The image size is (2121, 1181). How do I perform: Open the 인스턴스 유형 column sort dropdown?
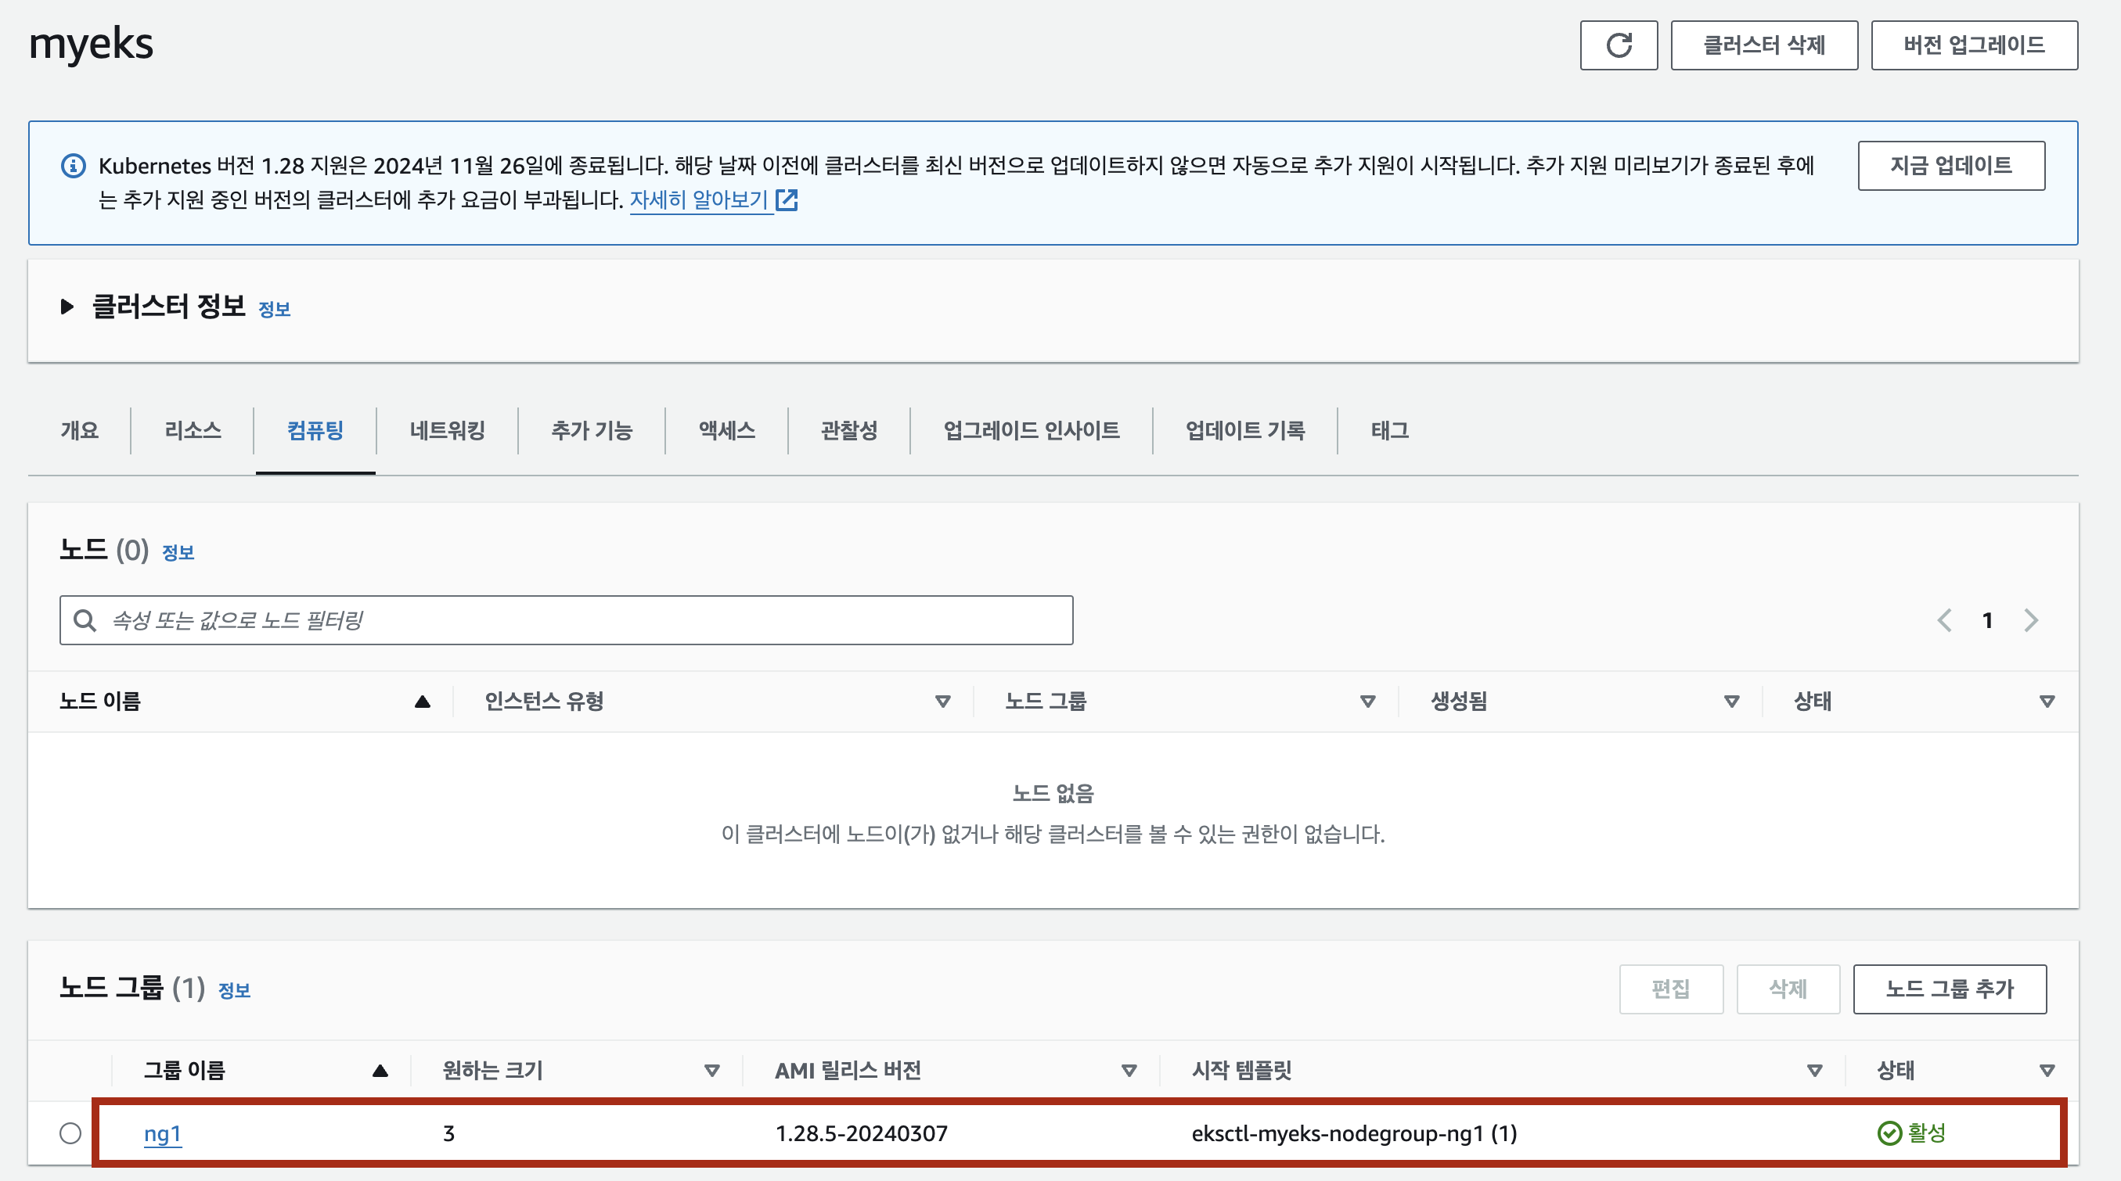tap(943, 702)
